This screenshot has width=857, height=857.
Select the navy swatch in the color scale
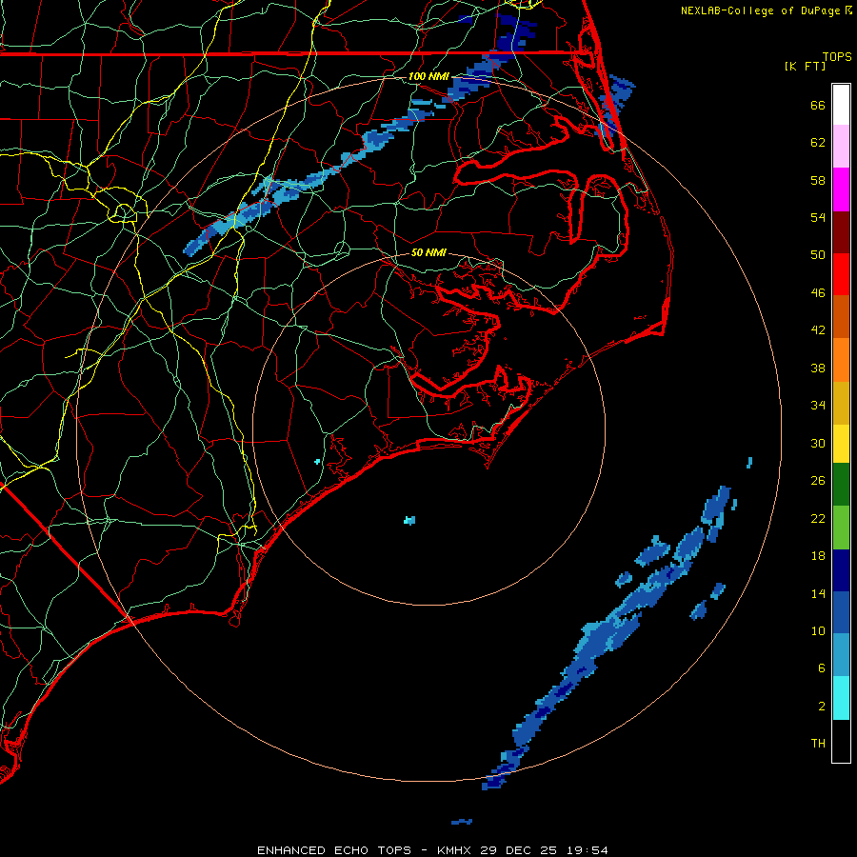(841, 570)
